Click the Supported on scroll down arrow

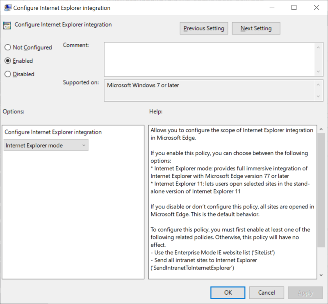(x=319, y=96)
